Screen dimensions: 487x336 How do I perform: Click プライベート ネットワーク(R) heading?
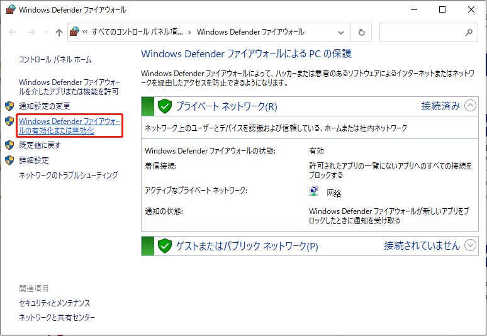click(227, 106)
